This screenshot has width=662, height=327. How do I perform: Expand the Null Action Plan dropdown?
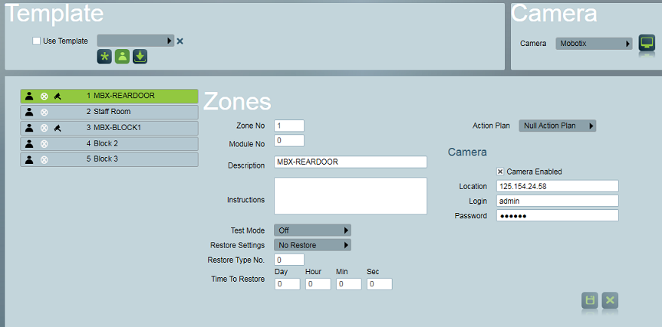coord(558,126)
